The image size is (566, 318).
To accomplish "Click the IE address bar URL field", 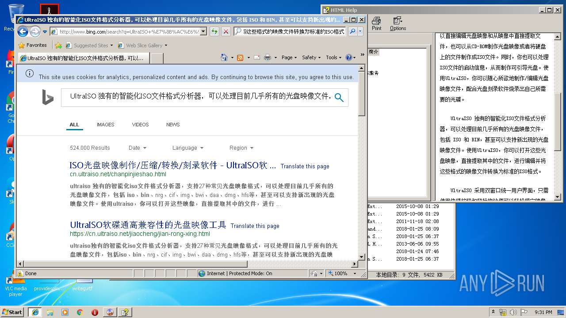I will 129,31.
